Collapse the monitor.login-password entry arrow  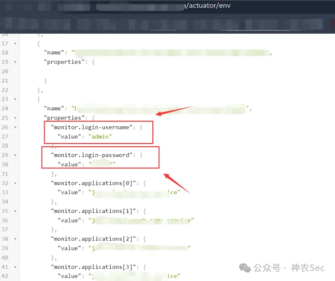[x=15, y=155]
